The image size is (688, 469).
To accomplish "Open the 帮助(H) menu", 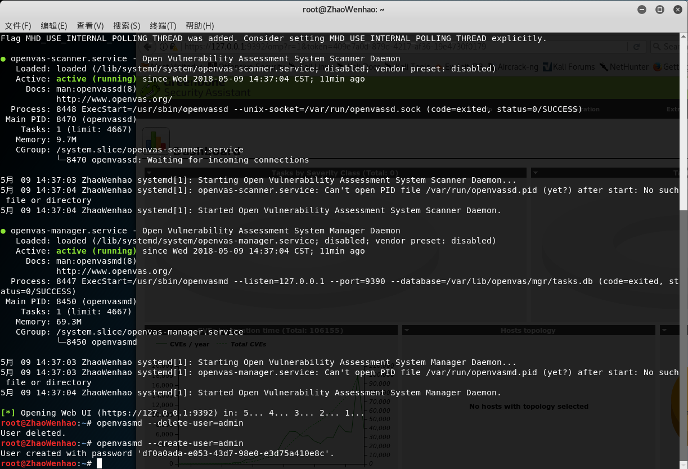I will coord(200,26).
